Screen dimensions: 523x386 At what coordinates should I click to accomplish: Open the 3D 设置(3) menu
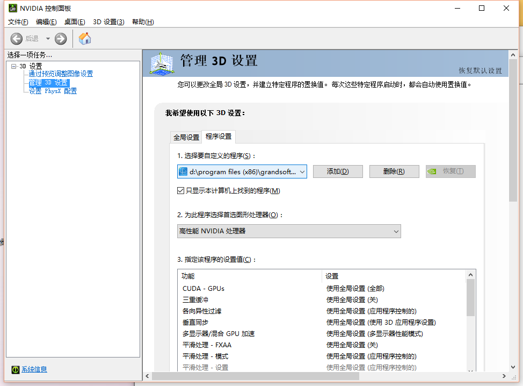[x=109, y=22]
